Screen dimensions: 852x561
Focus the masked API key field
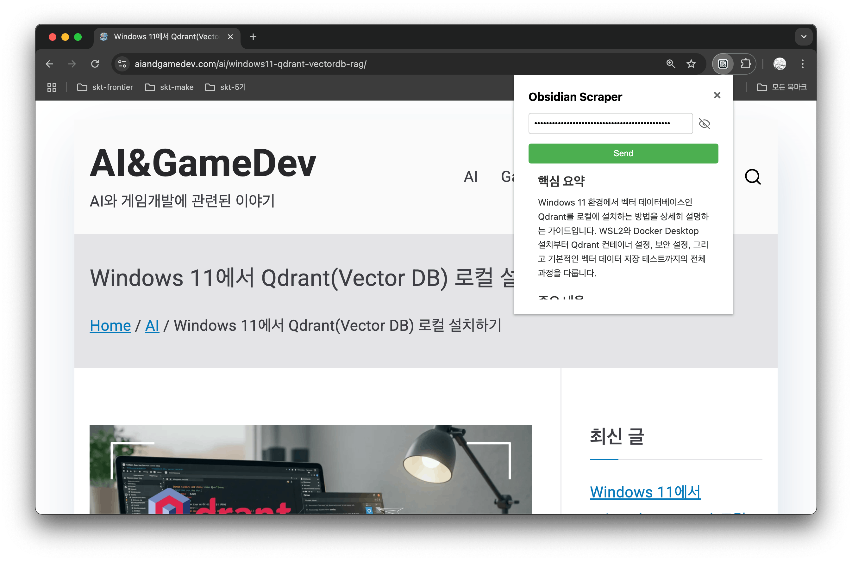pyautogui.click(x=610, y=124)
